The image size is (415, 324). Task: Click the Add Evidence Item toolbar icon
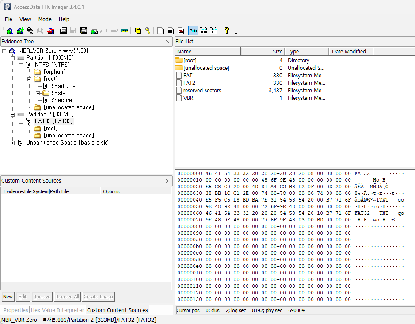[10, 30]
